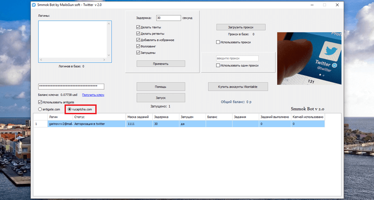
Task: Click logins list left scroll arrow
Action: (x=41, y=60)
